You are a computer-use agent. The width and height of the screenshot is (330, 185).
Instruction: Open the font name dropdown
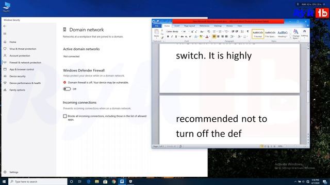point(181,31)
